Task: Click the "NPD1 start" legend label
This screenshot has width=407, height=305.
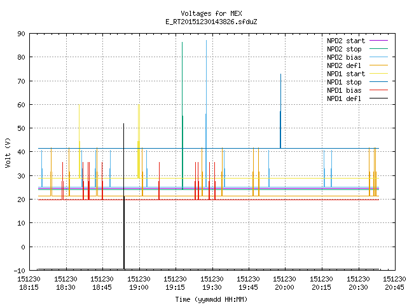Action: pyautogui.click(x=346, y=74)
